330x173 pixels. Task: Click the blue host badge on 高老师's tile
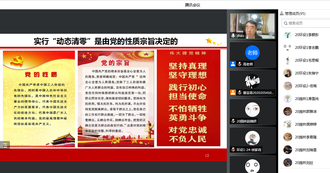[233, 64]
